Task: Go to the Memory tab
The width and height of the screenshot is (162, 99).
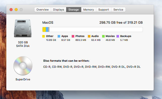Action: [x=89, y=10]
